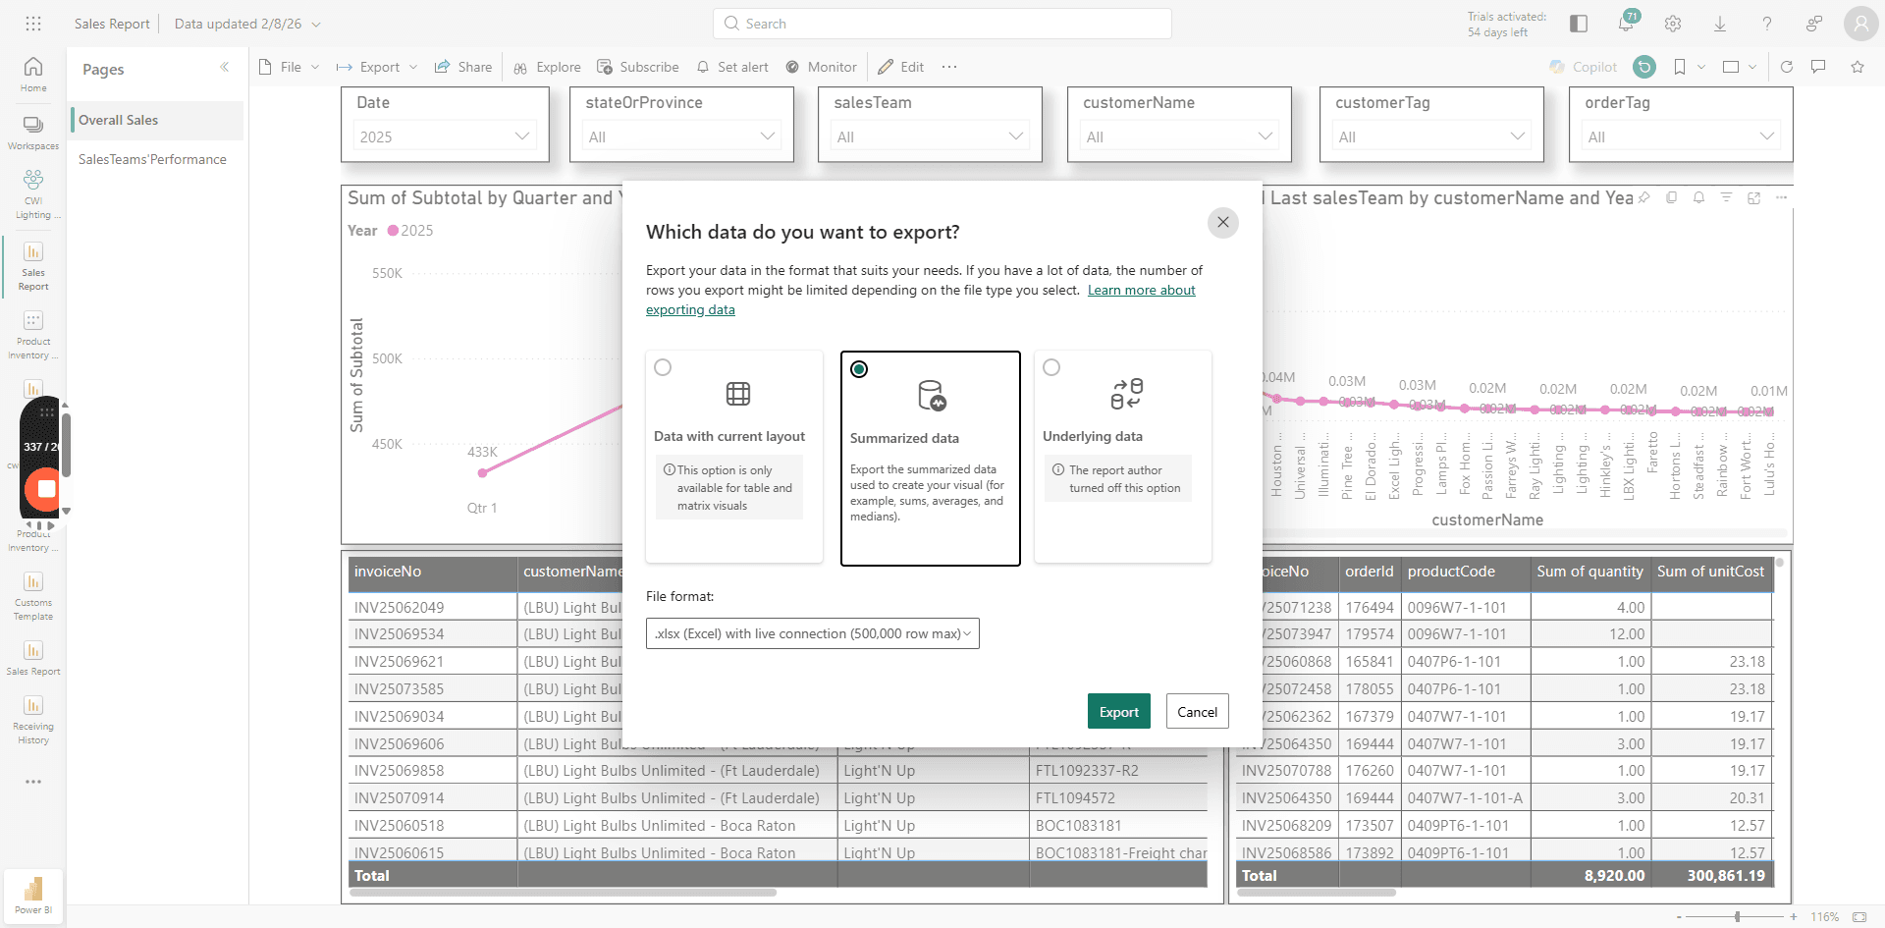
Task: Open the Export menu in the toolbar
Action: pyautogui.click(x=377, y=67)
